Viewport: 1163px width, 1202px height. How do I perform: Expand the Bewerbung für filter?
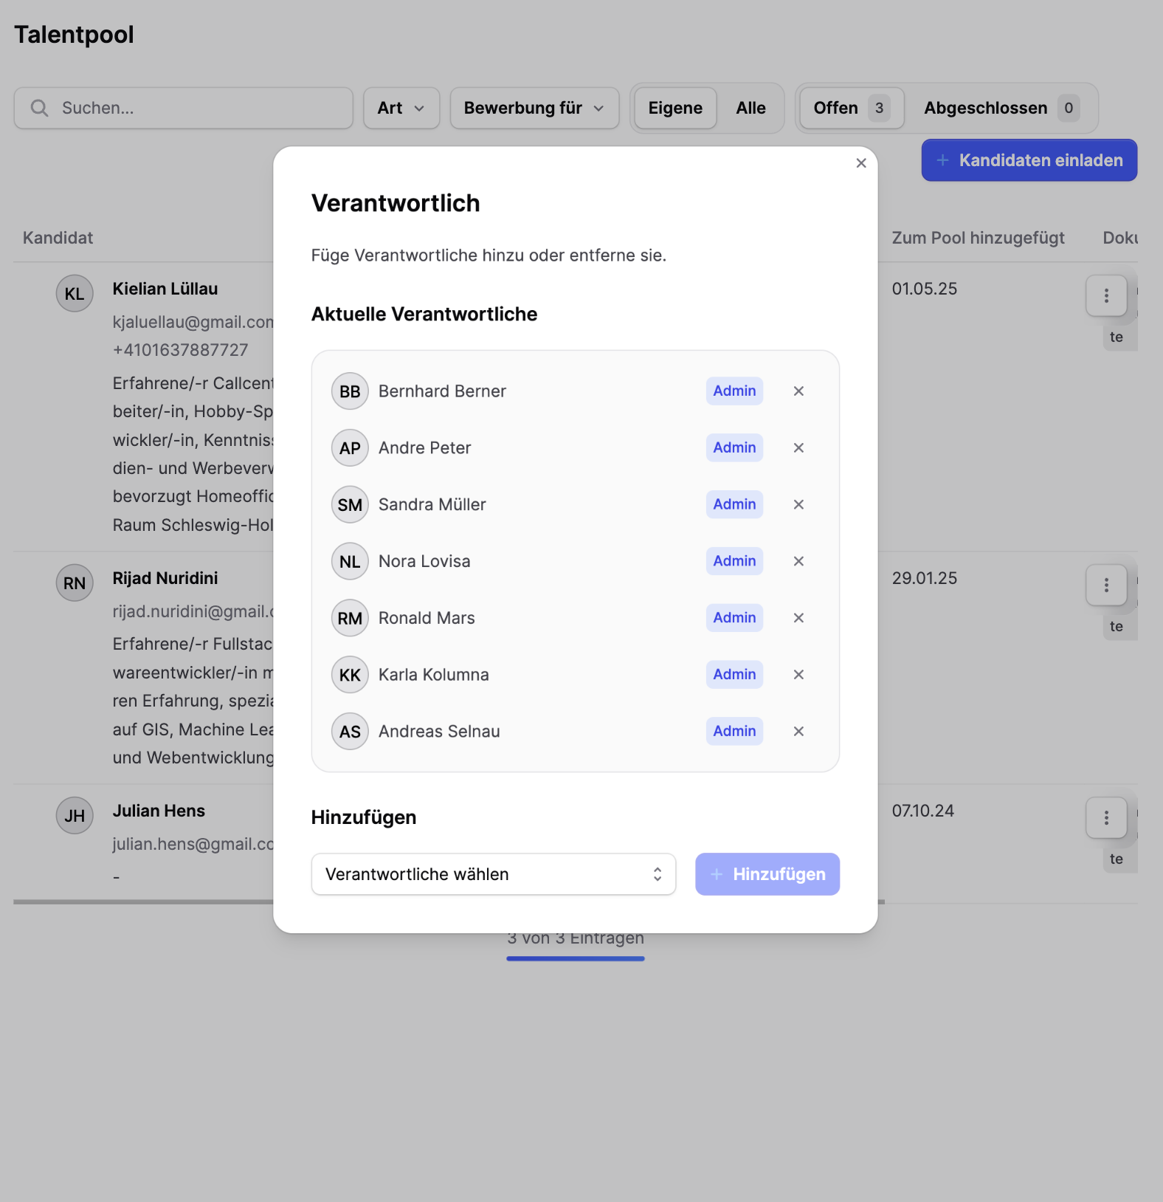point(534,109)
